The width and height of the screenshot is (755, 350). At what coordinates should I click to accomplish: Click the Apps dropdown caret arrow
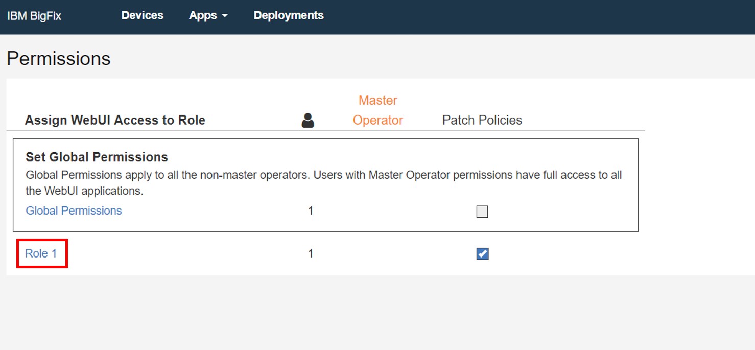tap(225, 16)
